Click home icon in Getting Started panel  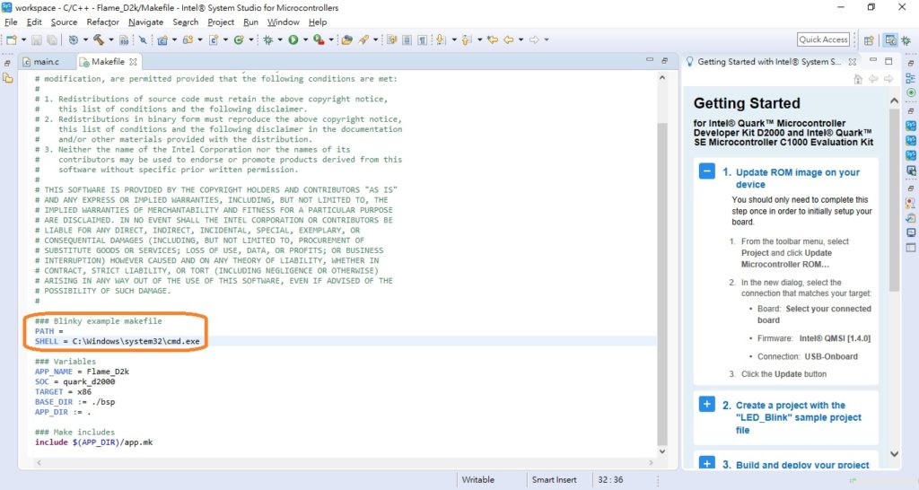tap(858, 79)
